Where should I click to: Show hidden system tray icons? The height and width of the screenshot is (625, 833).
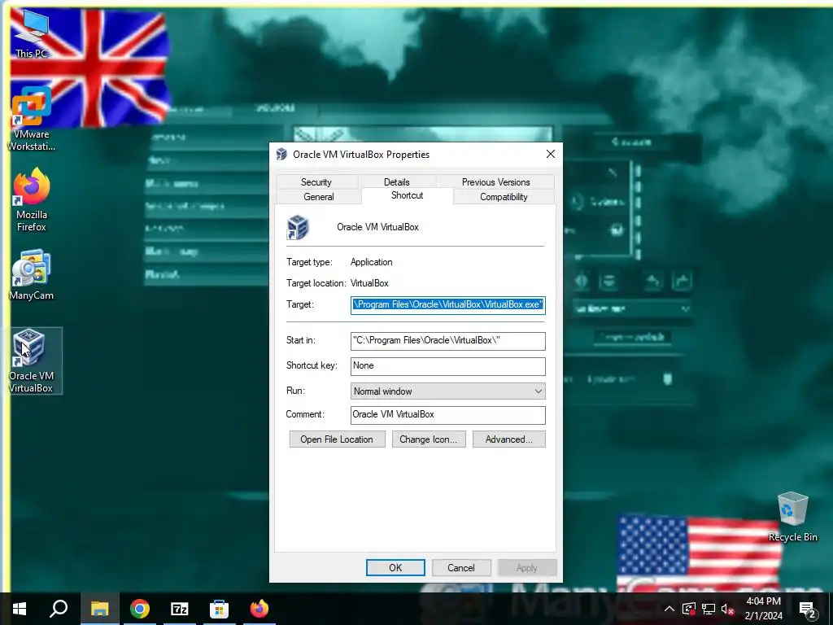tap(669, 609)
